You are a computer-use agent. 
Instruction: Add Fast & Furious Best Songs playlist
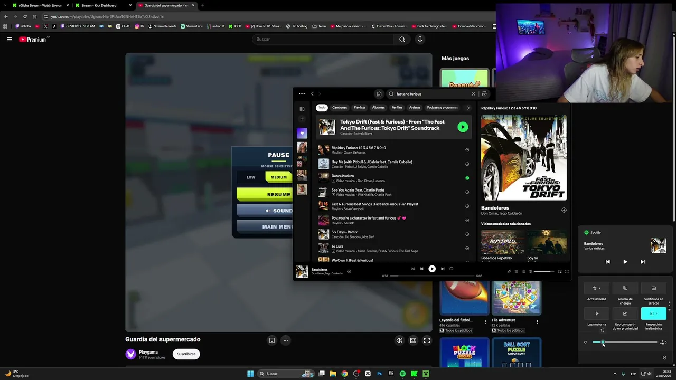[467, 206]
